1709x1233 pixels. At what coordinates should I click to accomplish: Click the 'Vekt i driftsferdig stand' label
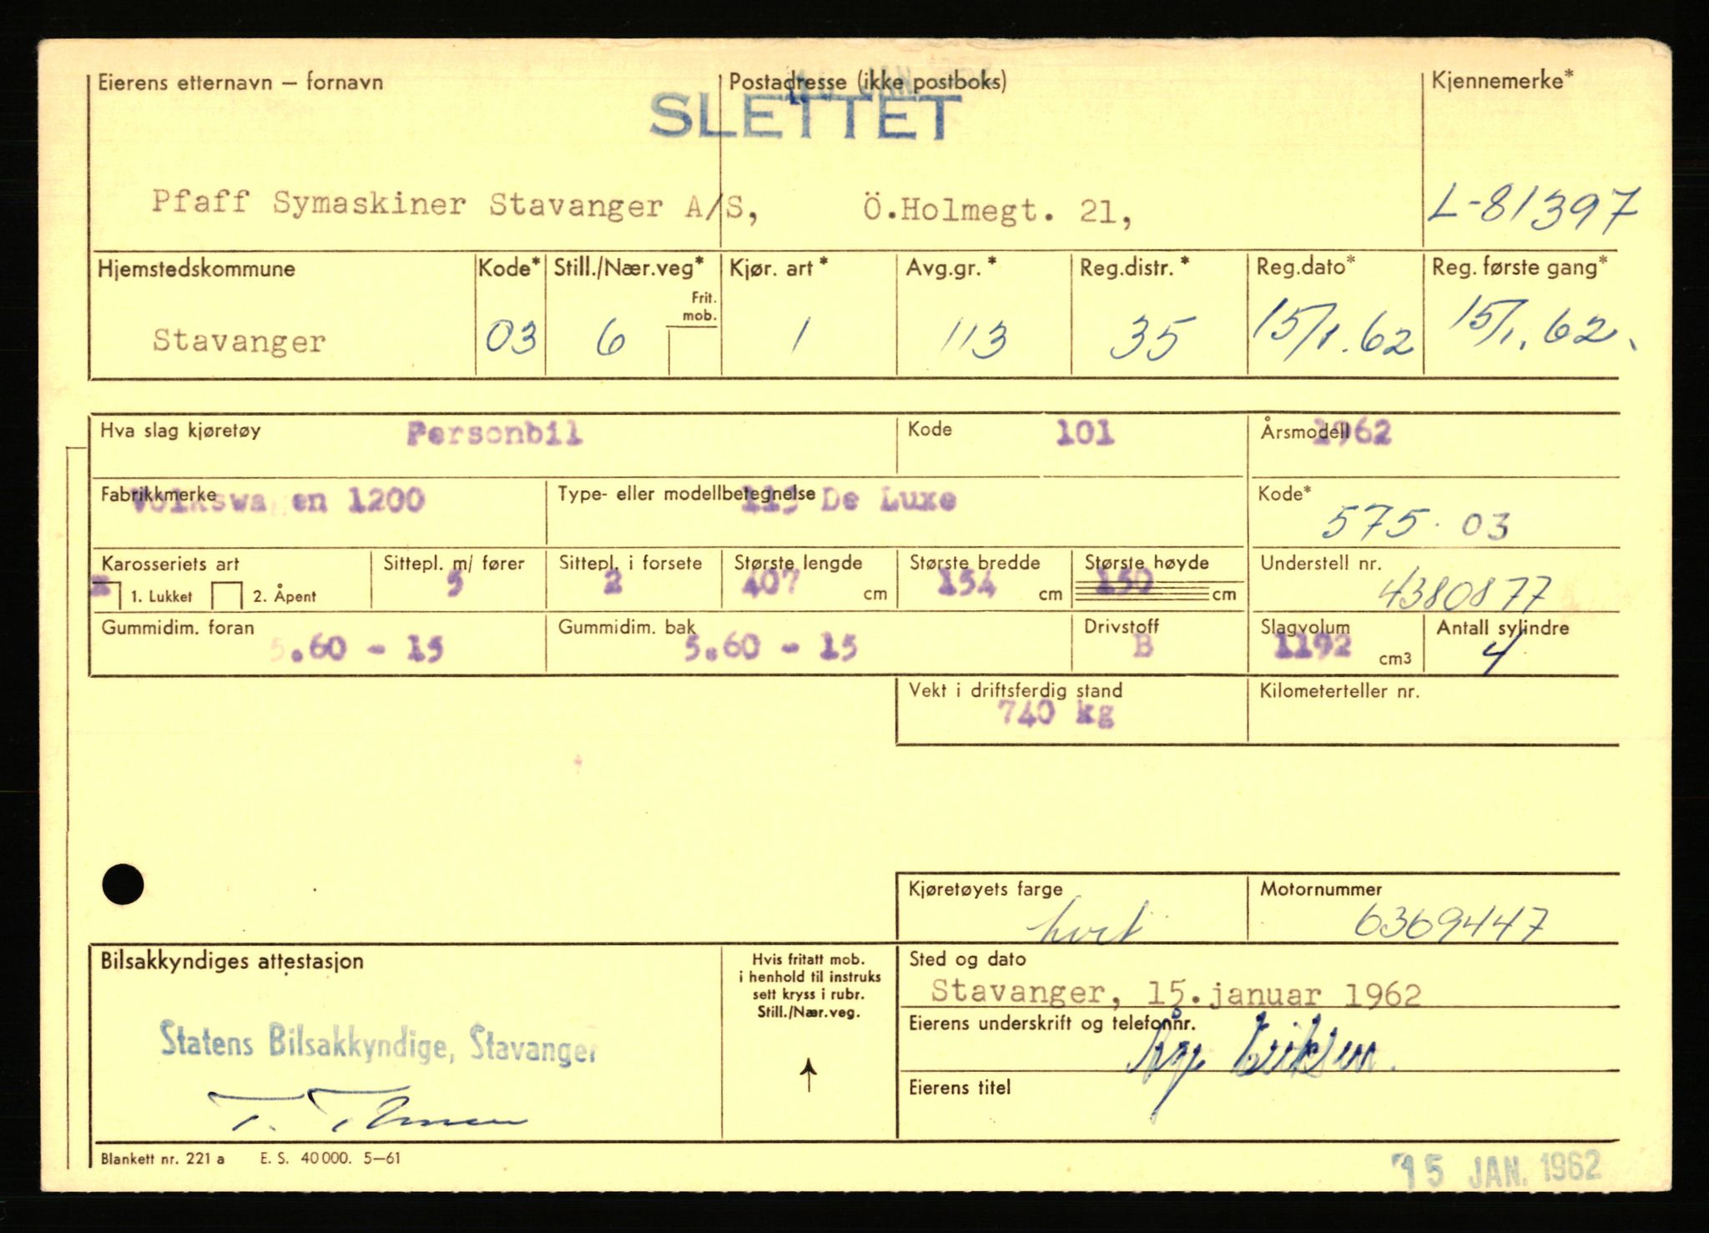click(x=1016, y=690)
